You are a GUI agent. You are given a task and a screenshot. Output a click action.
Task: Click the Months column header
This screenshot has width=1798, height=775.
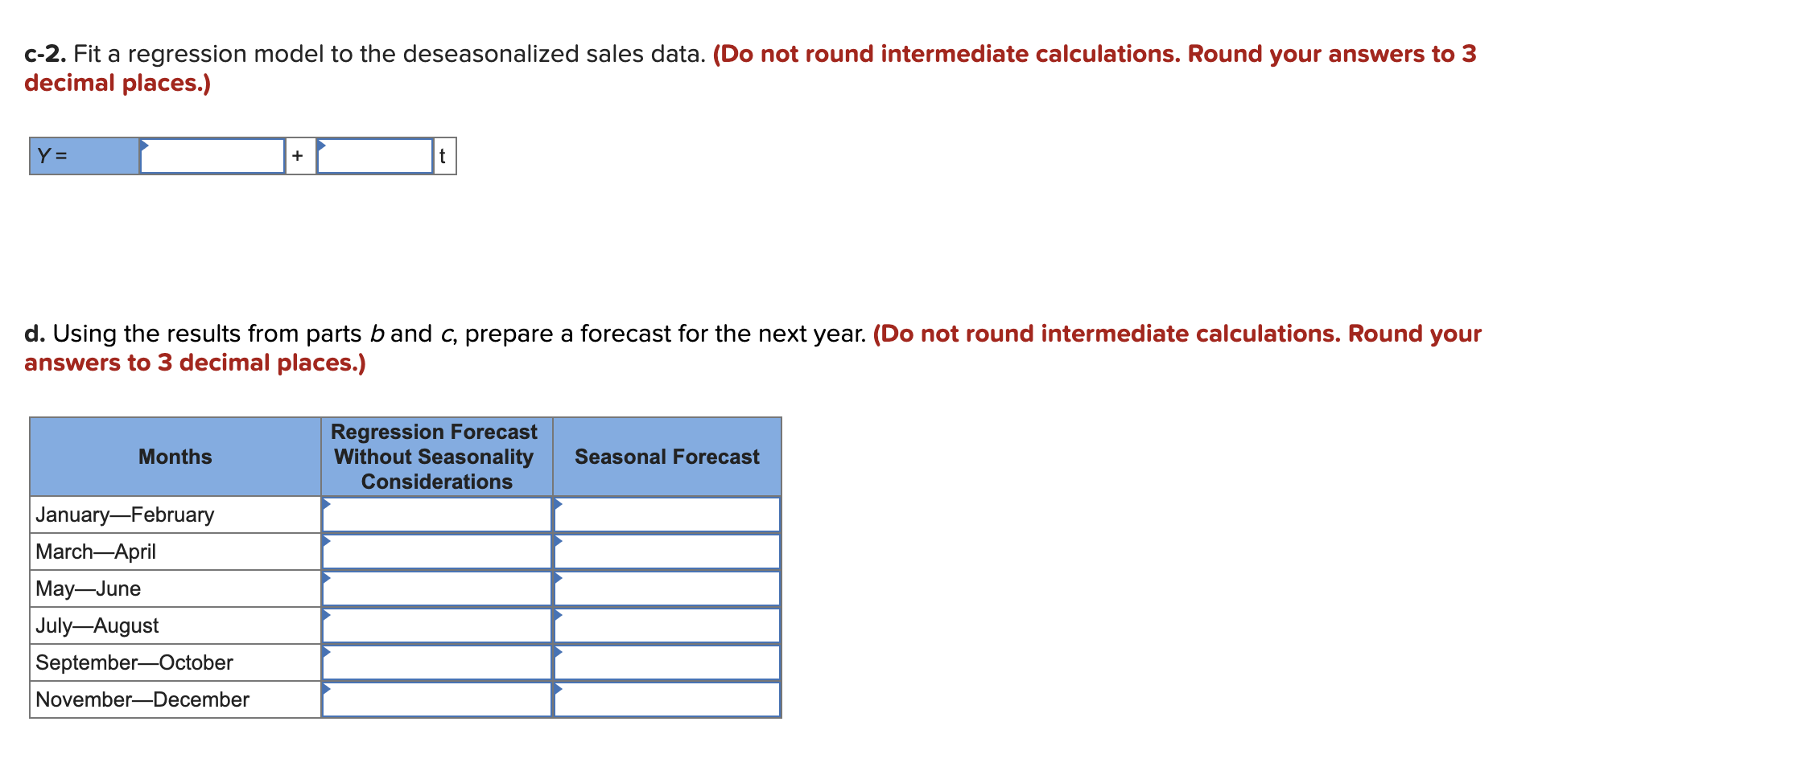coord(175,457)
